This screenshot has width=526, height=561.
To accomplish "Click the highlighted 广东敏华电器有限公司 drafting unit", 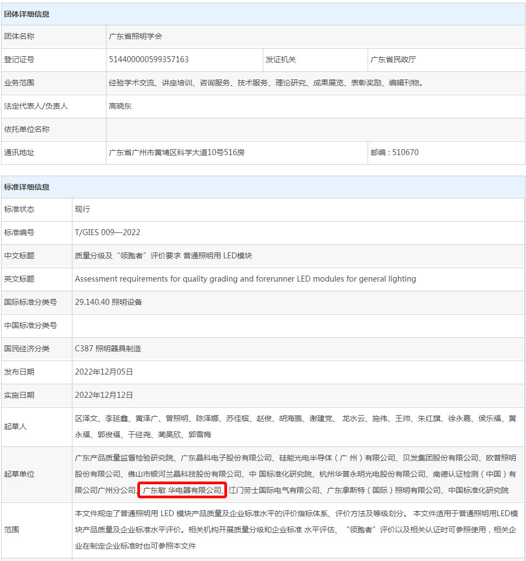I will click(182, 490).
